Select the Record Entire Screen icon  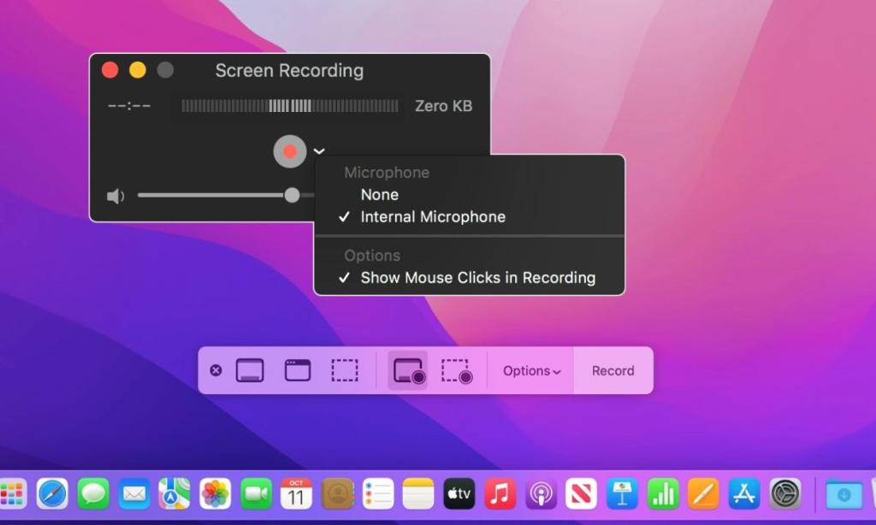point(407,370)
